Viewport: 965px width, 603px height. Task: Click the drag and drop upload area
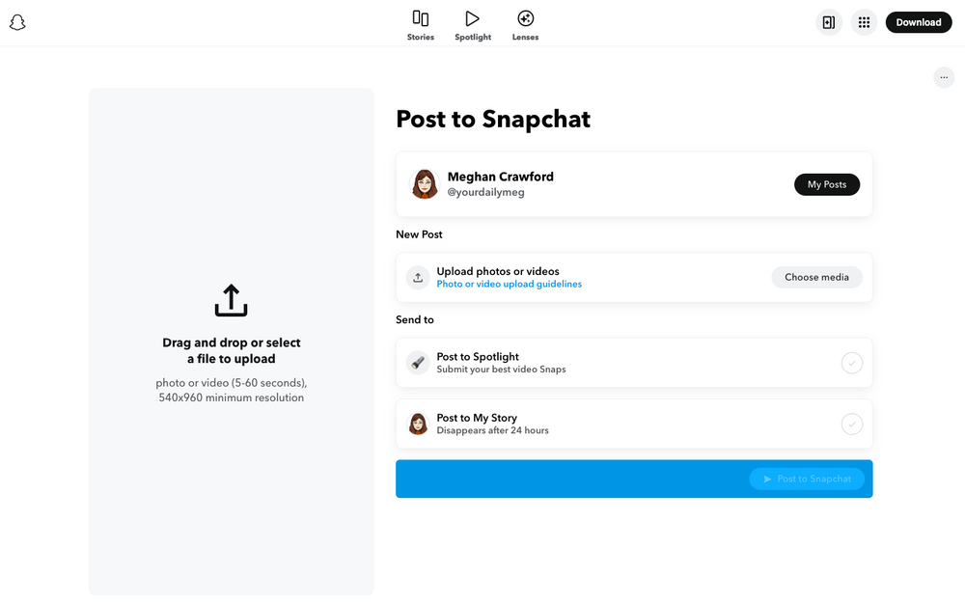[x=231, y=342]
